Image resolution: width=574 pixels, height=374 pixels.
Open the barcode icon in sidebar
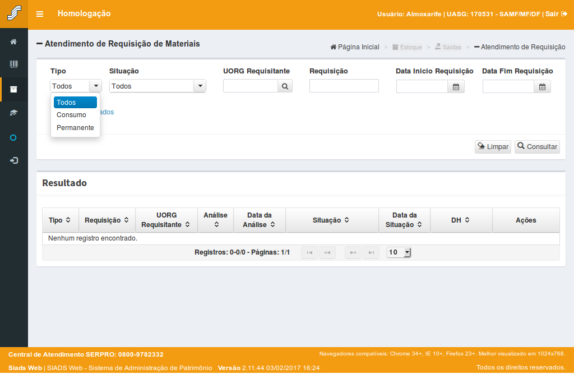point(13,64)
